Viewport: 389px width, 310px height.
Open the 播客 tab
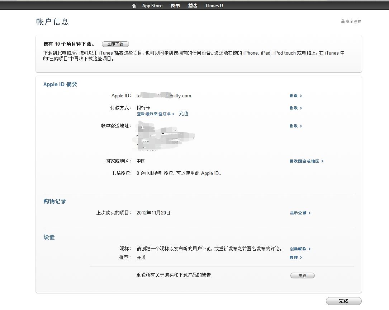(x=193, y=6)
